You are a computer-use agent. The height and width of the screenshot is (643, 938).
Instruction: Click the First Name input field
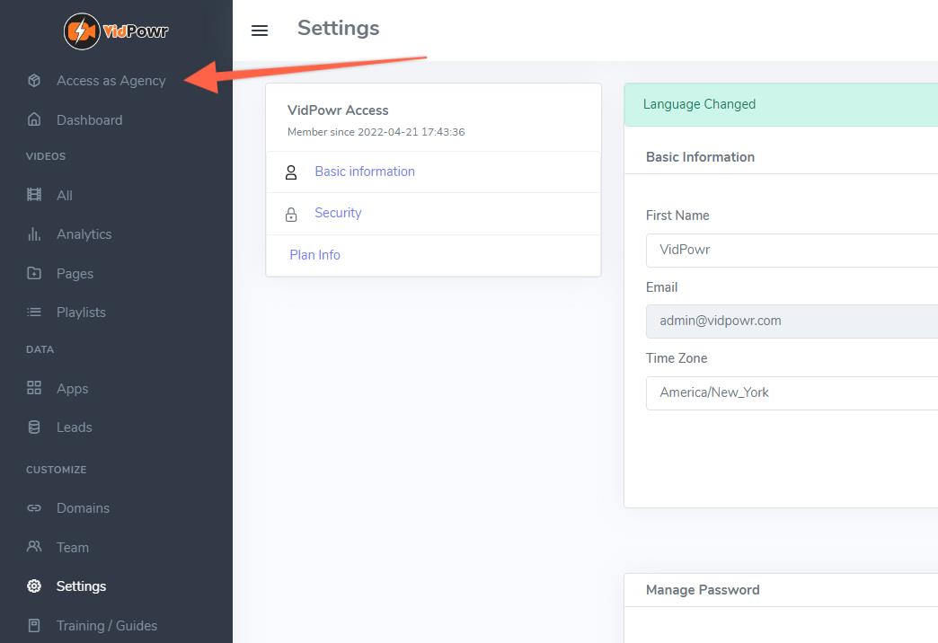click(792, 250)
